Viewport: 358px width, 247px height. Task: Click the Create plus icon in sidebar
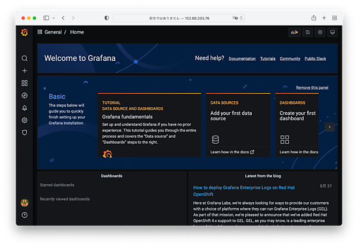tap(24, 71)
